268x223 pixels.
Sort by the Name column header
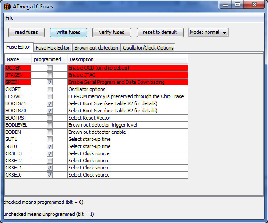click(x=18, y=59)
